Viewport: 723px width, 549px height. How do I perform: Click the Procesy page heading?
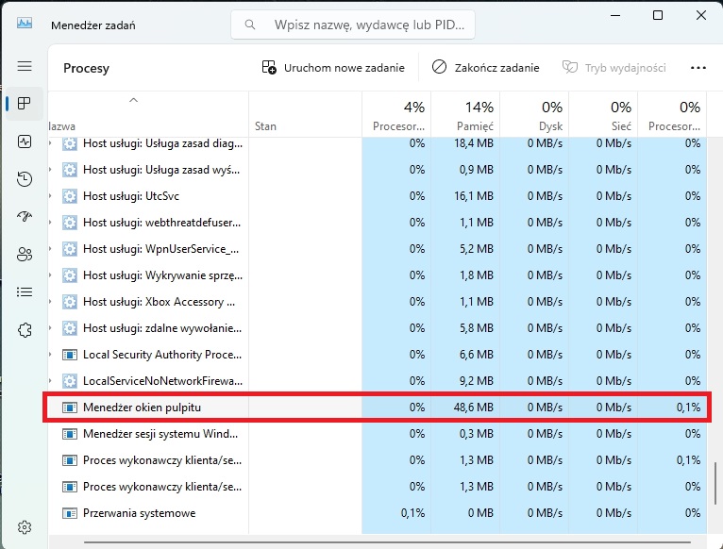click(x=86, y=68)
